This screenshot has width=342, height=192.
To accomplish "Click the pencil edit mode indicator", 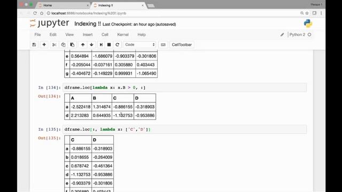I will pos(282,35).
